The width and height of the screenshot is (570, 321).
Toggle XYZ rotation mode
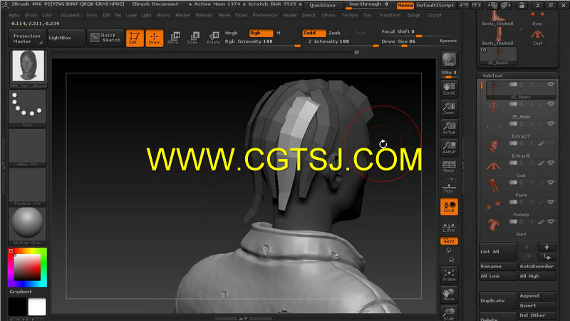point(449,241)
